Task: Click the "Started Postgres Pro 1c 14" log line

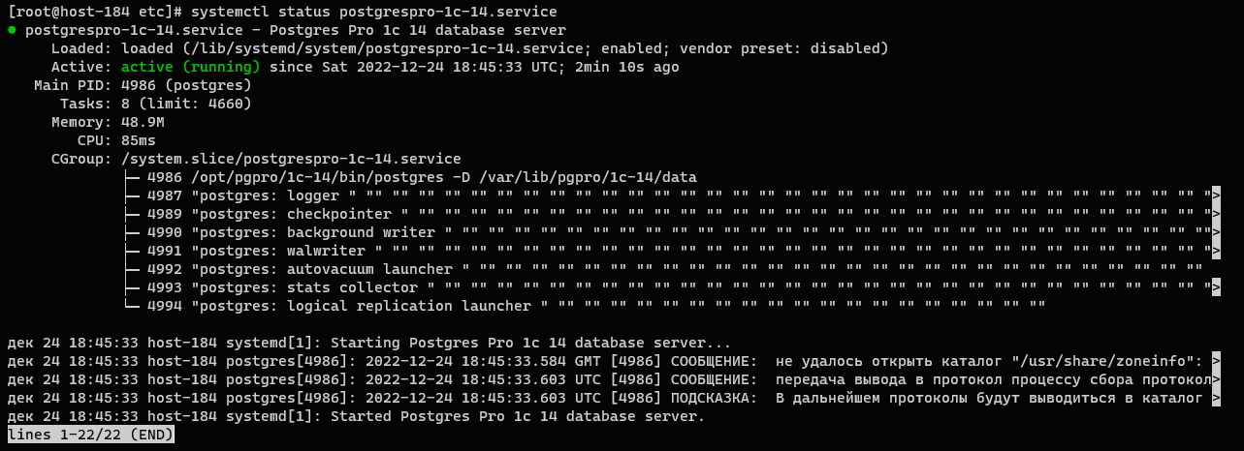Action: [x=517, y=416]
